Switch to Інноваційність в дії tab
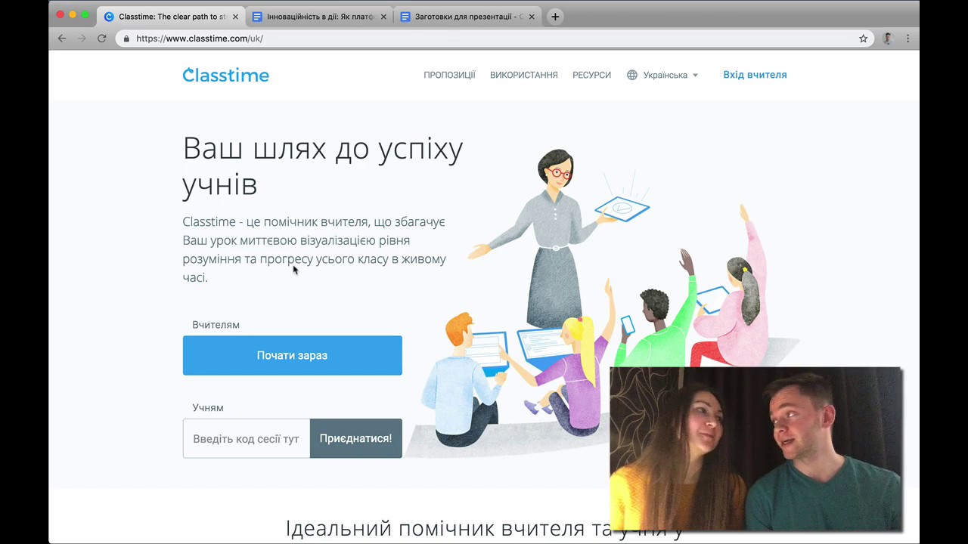The width and height of the screenshot is (968, 544). point(320,17)
